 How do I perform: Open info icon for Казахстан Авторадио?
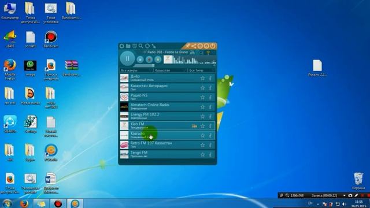210,88
